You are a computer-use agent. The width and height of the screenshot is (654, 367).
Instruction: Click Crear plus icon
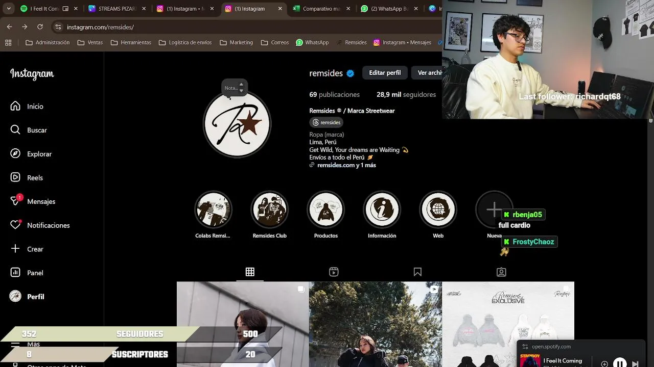point(15,249)
